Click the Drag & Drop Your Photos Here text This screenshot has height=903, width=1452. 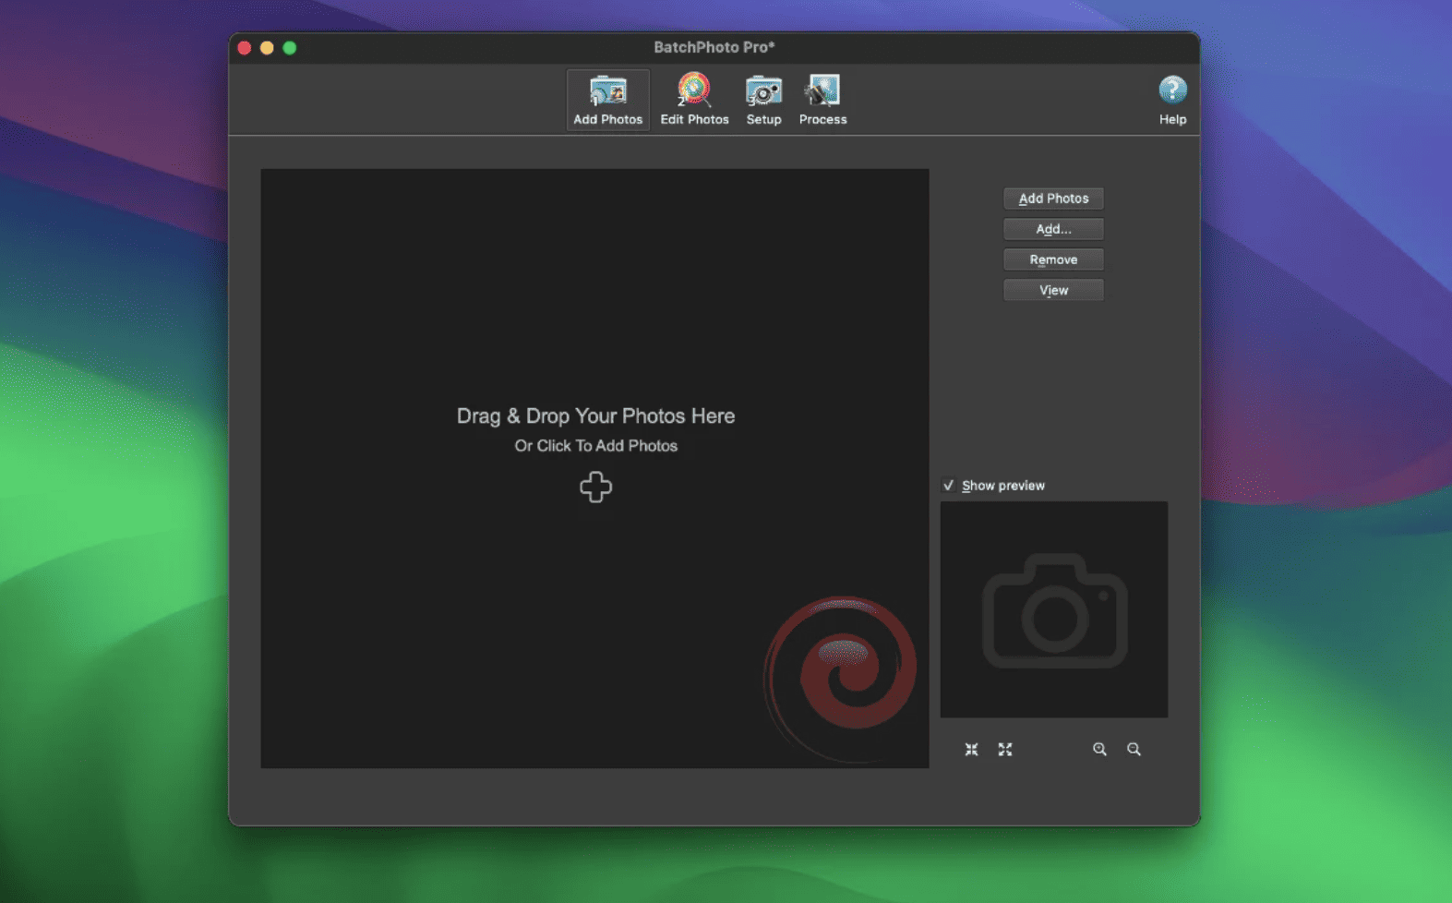(595, 416)
